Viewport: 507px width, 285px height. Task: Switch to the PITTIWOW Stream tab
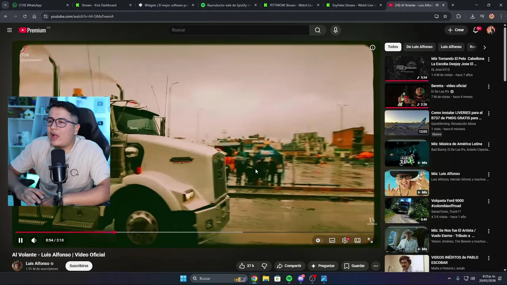[x=291, y=5]
